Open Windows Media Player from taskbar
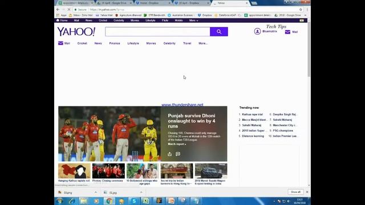This screenshot has height=205, width=365. tap(96, 201)
